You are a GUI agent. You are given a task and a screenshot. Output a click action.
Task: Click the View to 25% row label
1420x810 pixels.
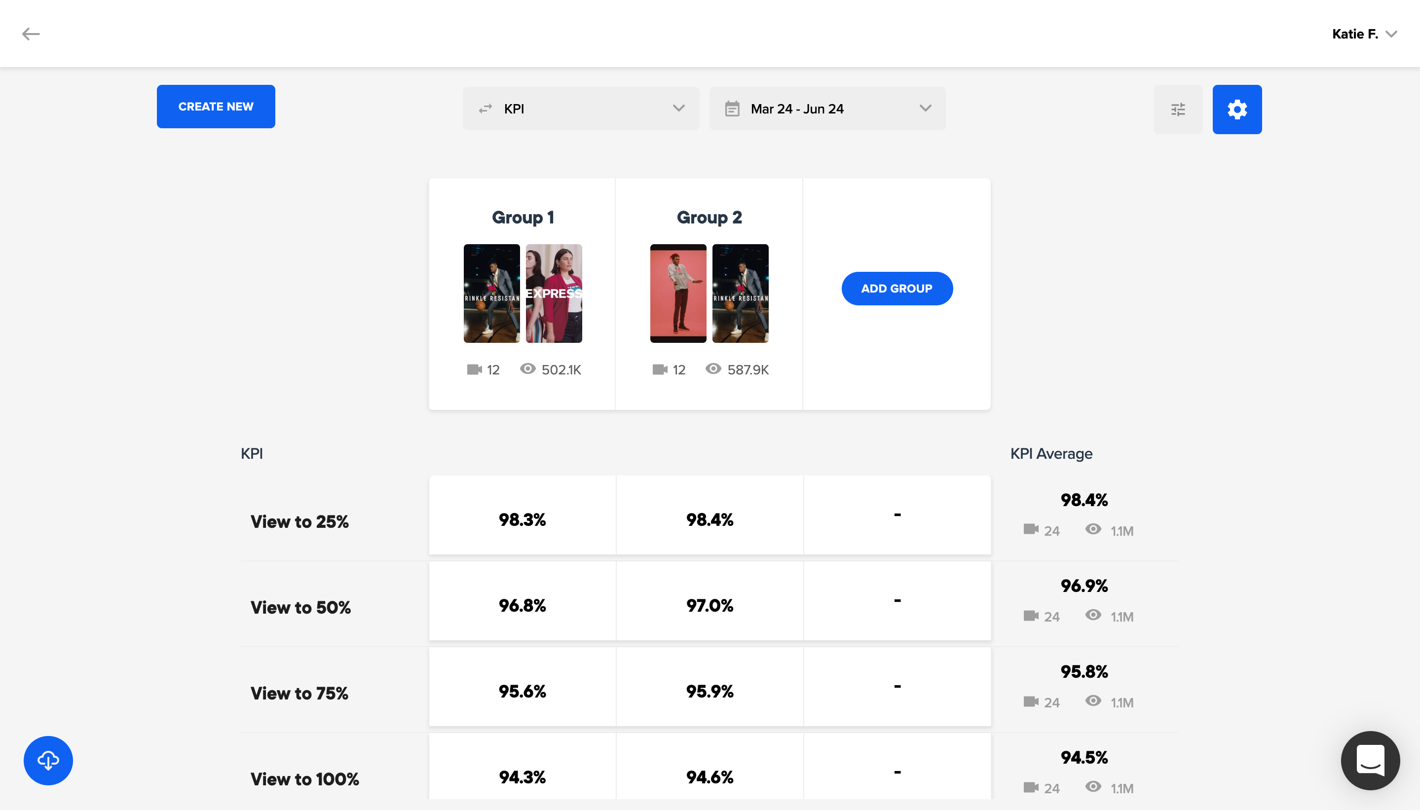point(299,521)
